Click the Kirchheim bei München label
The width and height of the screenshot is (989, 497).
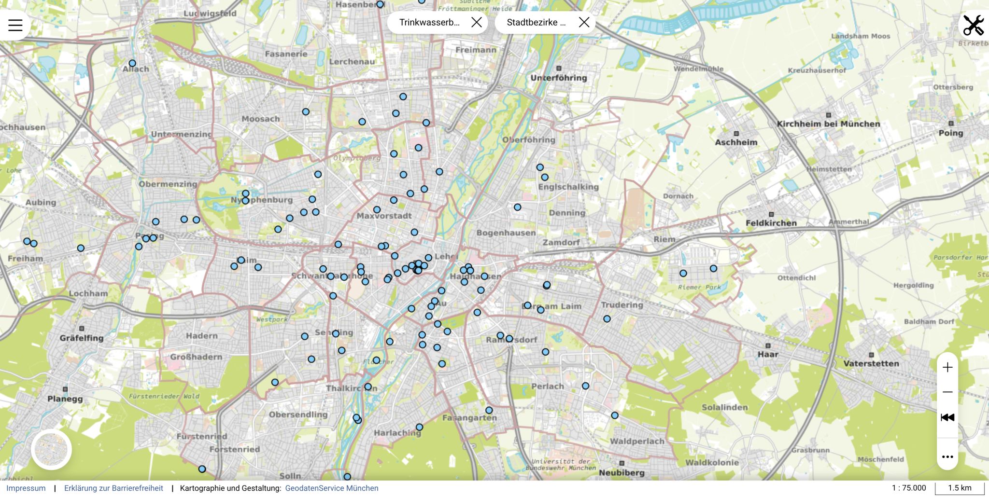click(x=828, y=124)
